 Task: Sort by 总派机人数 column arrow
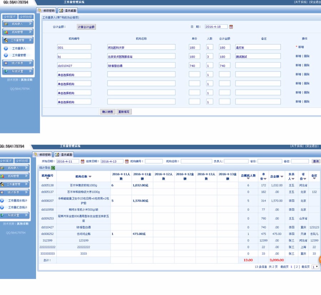coord(248,178)
